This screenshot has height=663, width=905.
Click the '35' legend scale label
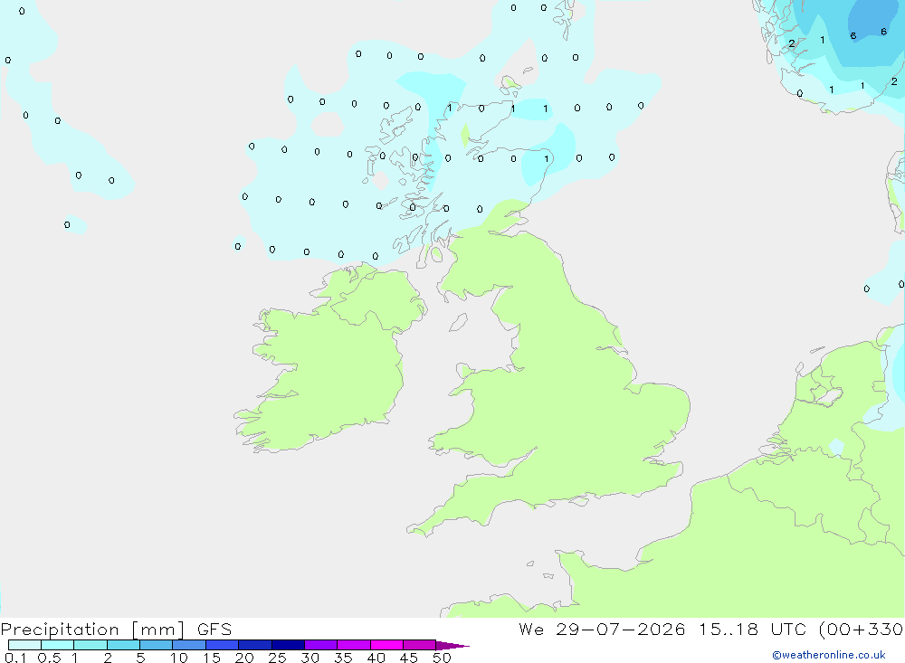coord(343,658)
